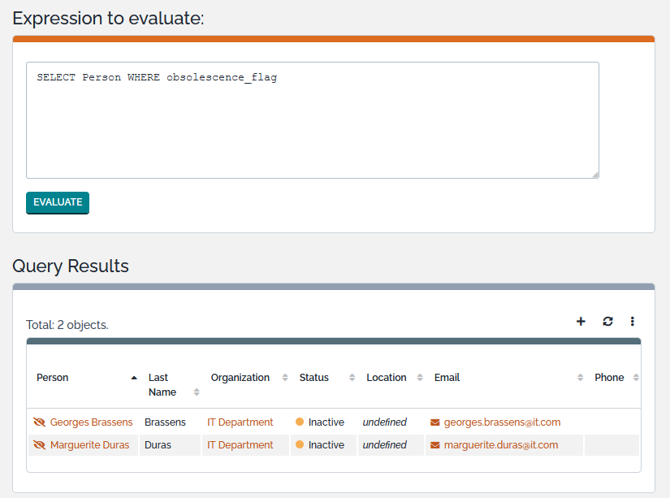
Task: Click the orange Inactive status dot for Georges
Action: [300, 422]
